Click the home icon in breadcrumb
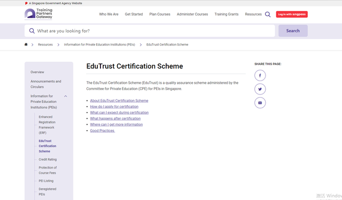 [x=26, y=45]
